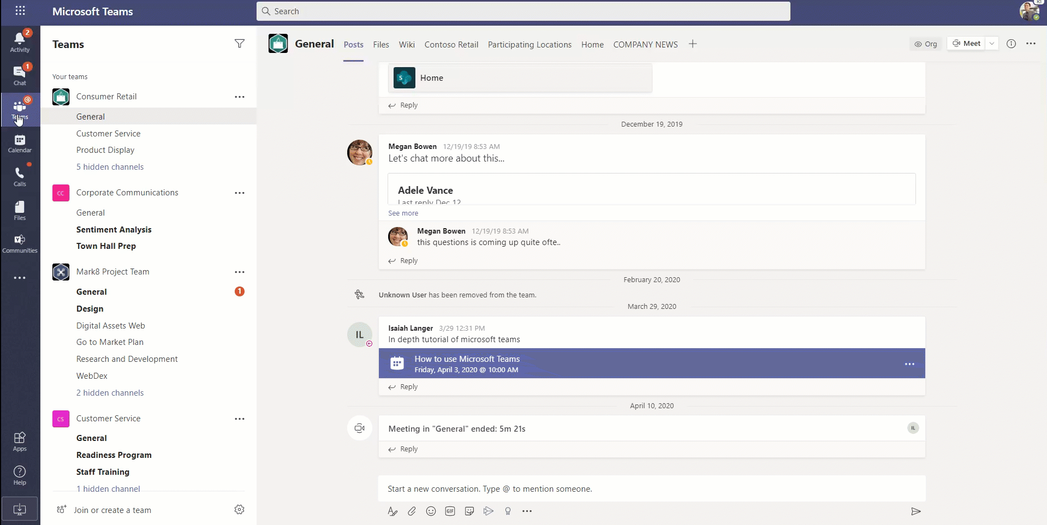Select the Calls icon

pyautogui.click(x=20, y=175)
